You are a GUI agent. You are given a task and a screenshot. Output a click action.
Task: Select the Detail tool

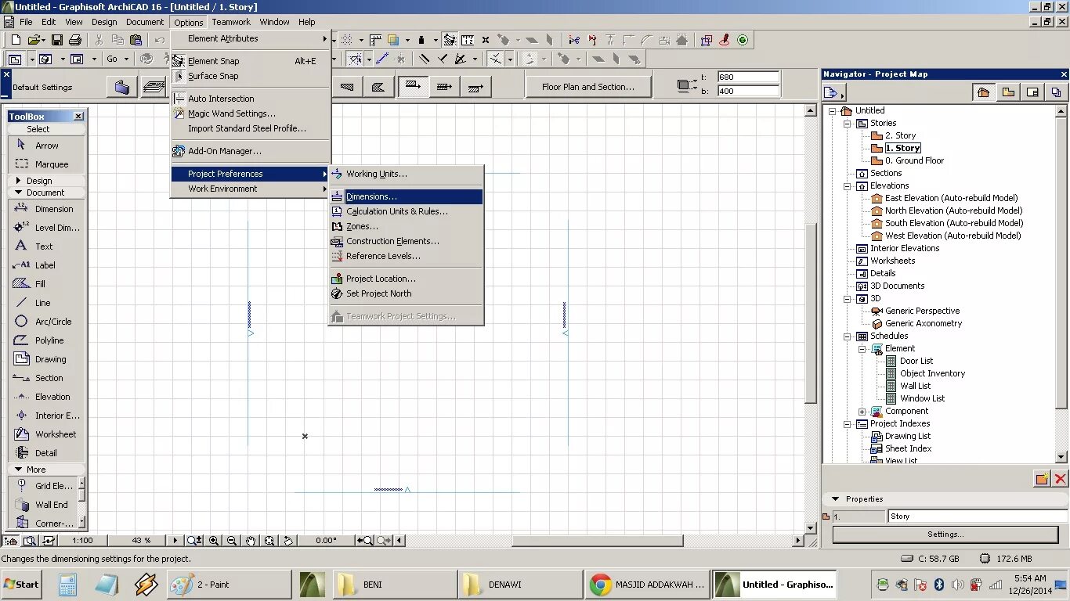click(x=47, y=453)
